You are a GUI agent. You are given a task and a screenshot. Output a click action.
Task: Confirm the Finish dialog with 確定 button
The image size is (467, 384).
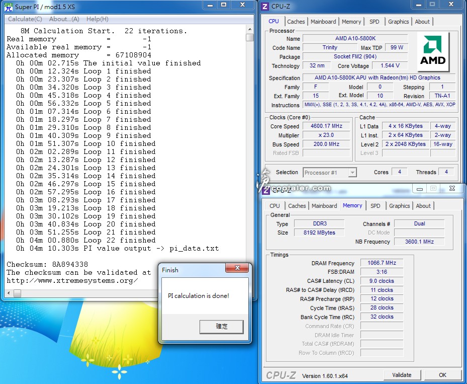(x=221, y=327)
